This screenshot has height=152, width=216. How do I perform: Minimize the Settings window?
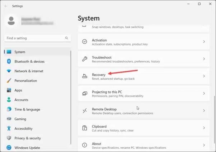188,4
